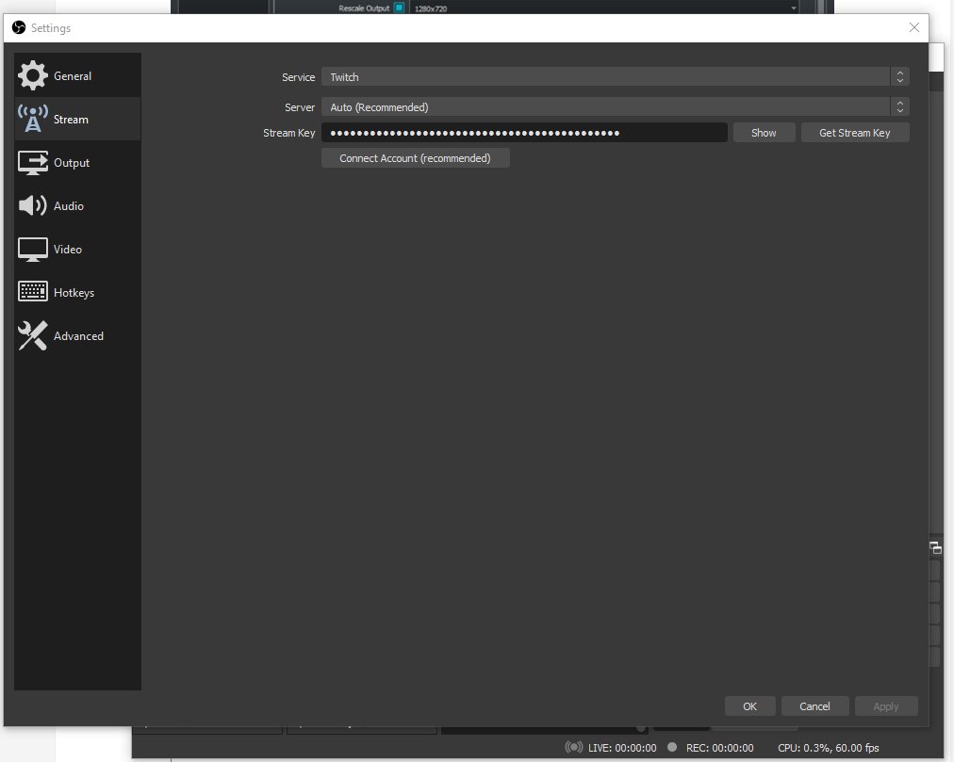Close the Settings dialog
The width and height of the screenshot is (954, 762).
(913, 27)
